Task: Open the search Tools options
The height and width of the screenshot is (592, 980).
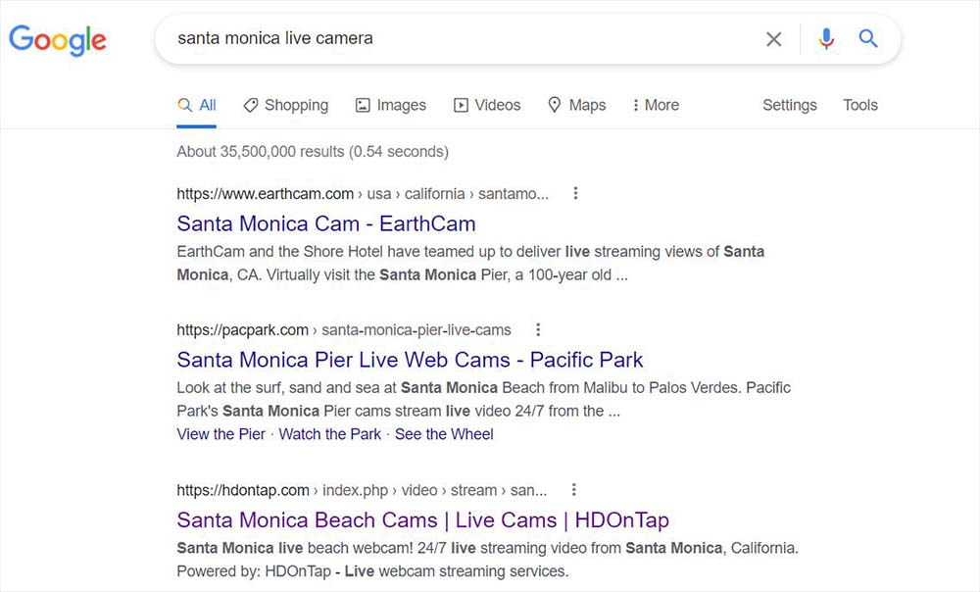Action: tap(859, 105)
